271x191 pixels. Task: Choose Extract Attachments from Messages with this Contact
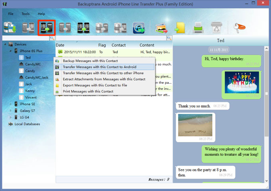coord(104,79)
